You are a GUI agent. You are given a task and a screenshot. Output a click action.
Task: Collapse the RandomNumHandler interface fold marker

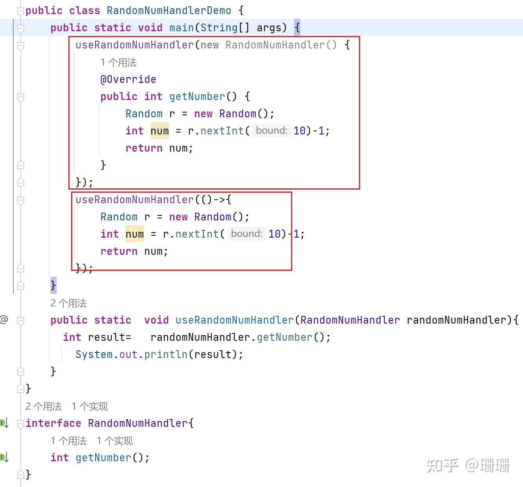tap(21, 424)
